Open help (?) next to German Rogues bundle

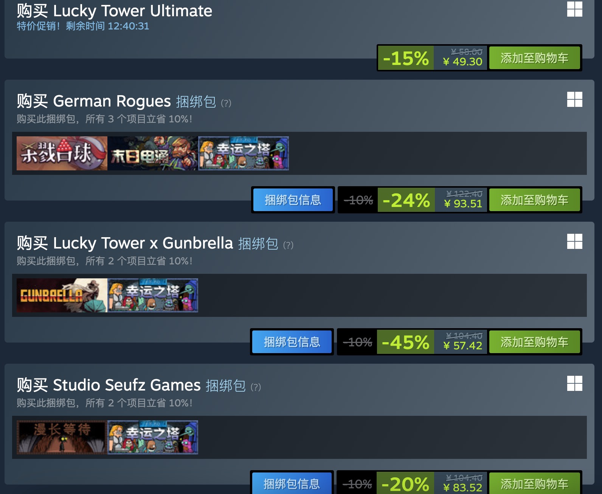tap(226, 103)
